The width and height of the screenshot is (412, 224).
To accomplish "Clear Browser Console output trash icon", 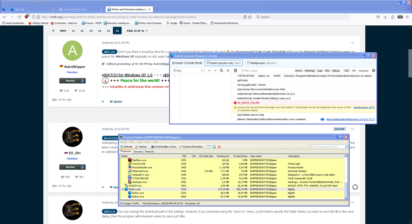I will coord(235,70).
